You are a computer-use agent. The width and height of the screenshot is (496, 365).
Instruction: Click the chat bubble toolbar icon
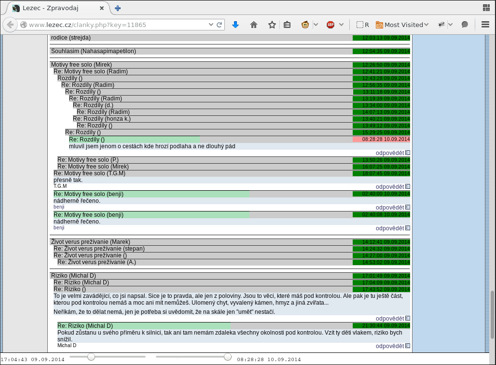coord(465,25)
